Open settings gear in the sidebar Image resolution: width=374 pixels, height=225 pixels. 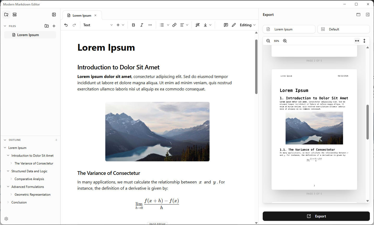(x=6, y=219)
